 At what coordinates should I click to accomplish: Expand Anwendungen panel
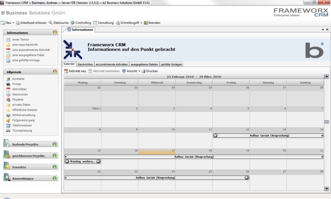pyautogui.click(x=54, y=178)
